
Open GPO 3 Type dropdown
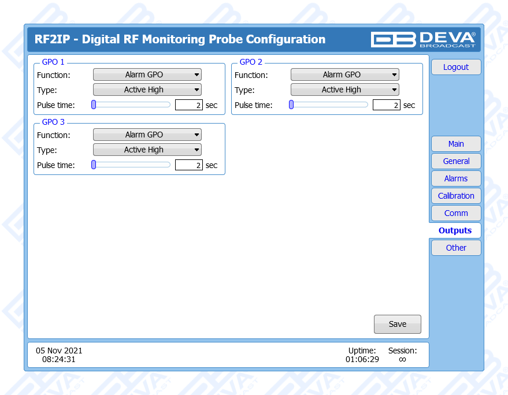point(147,150)
